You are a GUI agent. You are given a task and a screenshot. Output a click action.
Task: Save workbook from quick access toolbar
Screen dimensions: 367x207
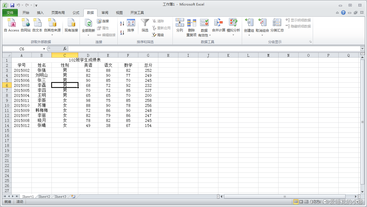(12, 5)
